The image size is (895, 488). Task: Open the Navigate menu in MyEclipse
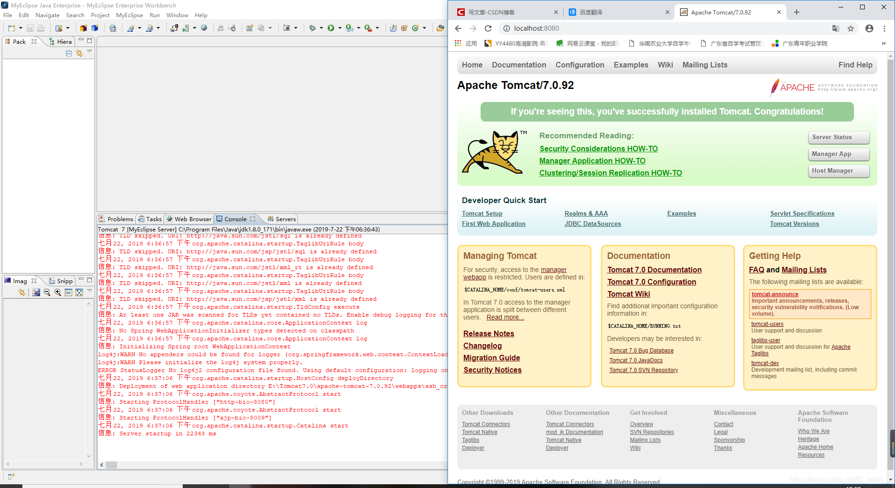point(48,15)
